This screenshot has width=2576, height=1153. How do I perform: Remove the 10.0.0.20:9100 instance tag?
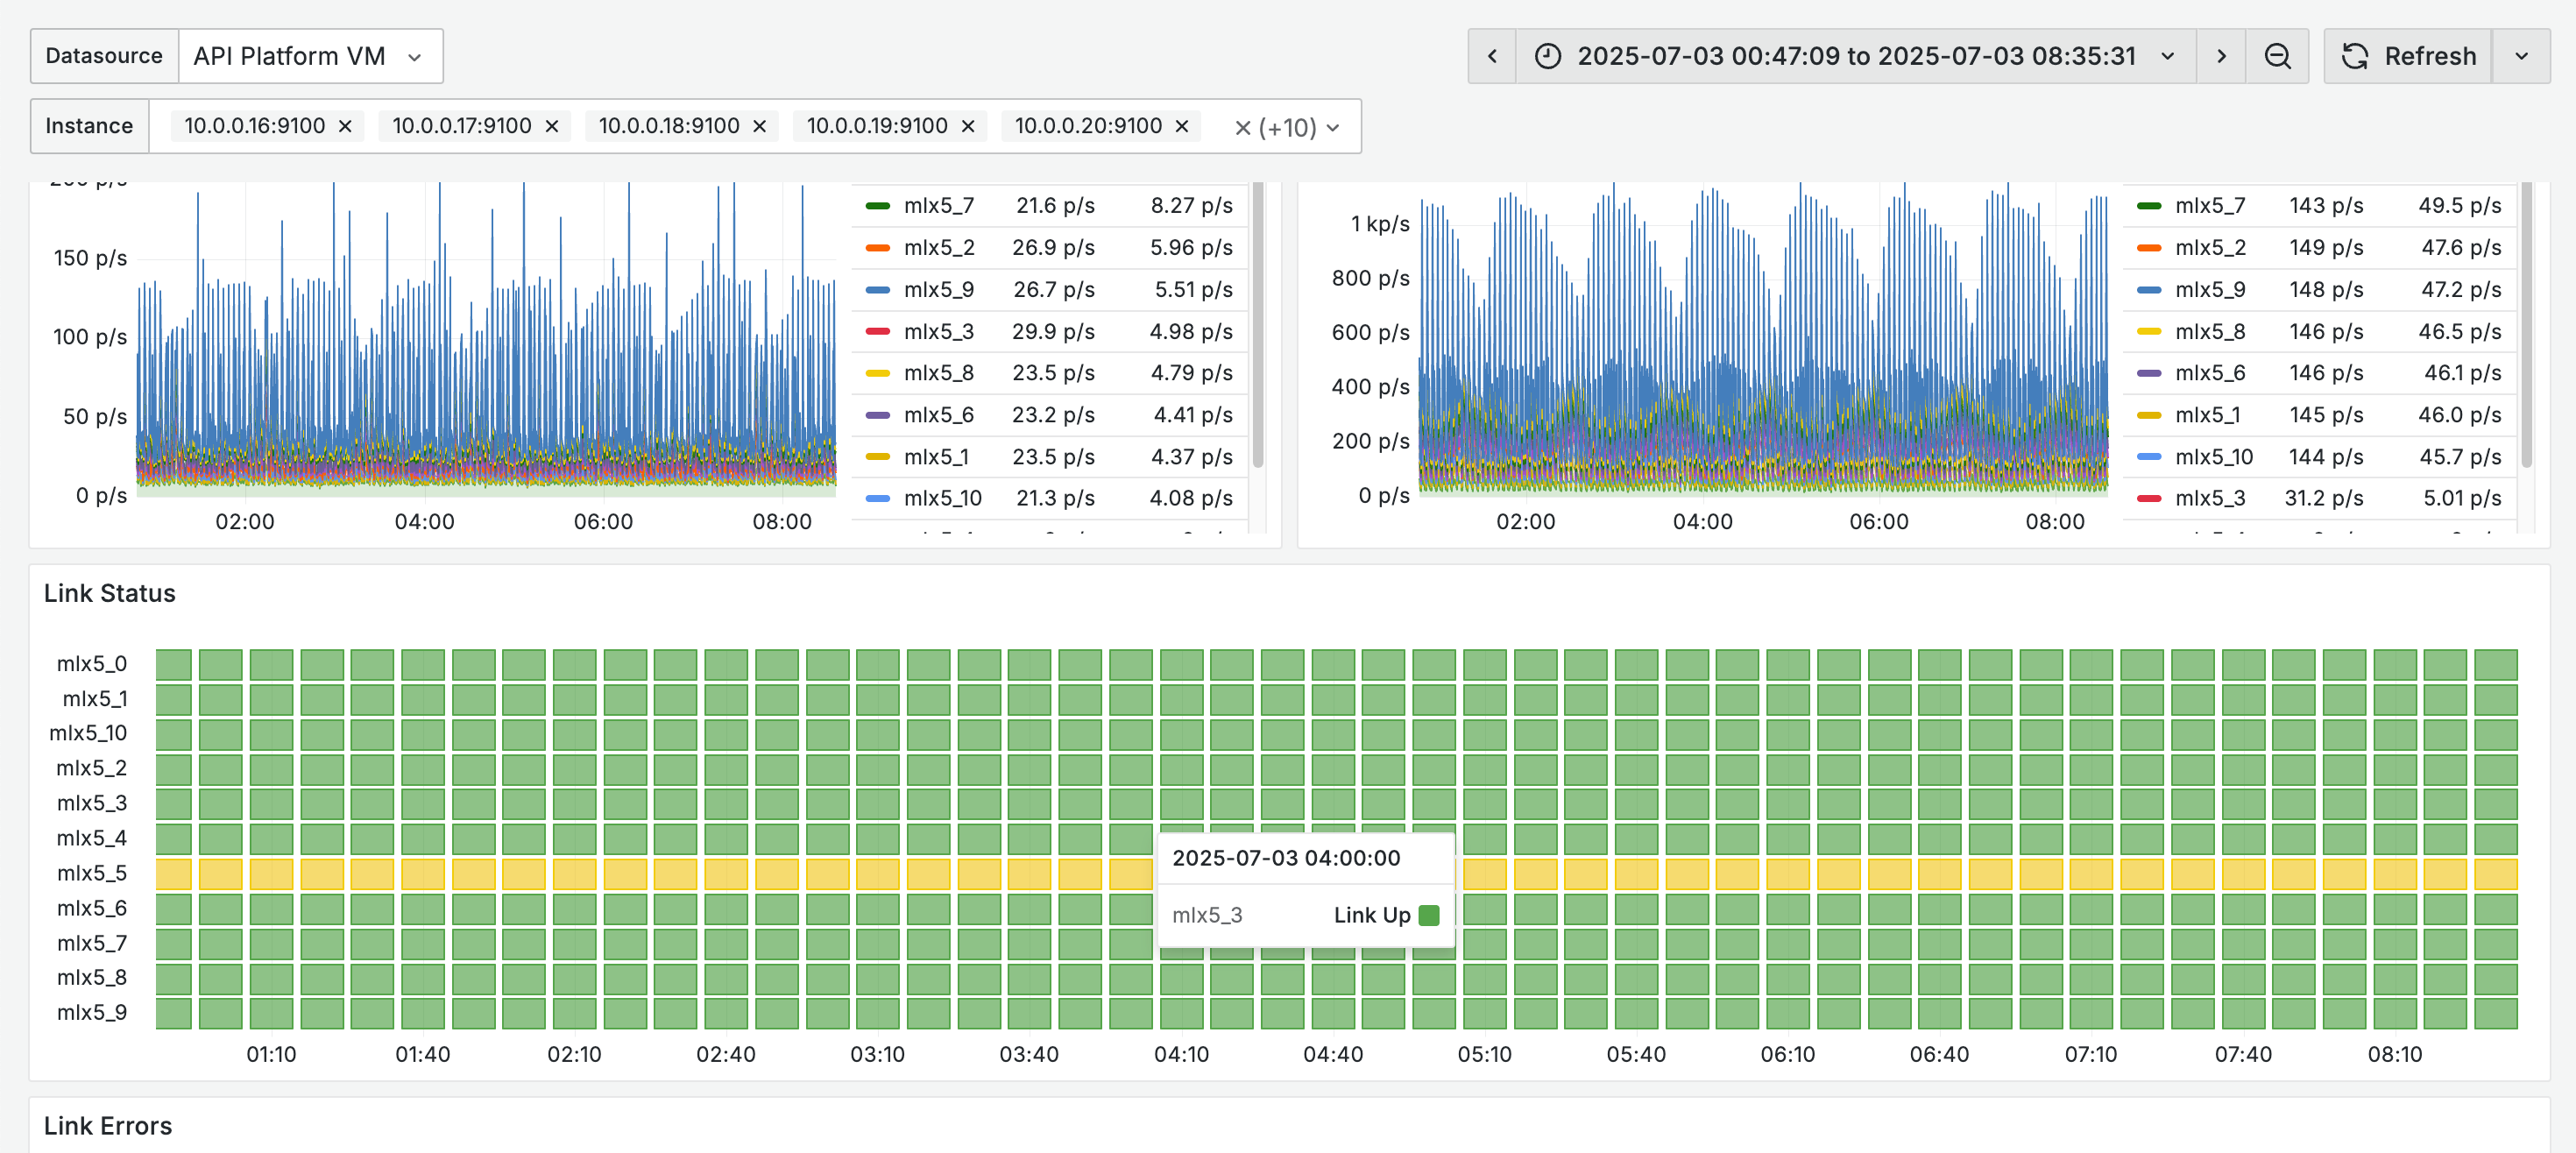pyautogui.click(x=1181, y=126)
